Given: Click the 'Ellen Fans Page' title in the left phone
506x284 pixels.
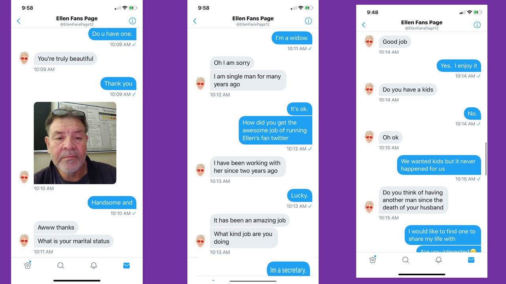Looking at the screenshot, I should point(77,18).
